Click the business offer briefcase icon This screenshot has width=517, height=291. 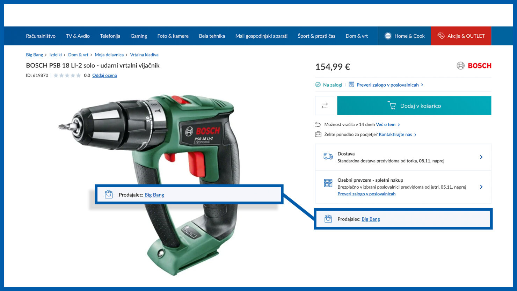(318, 134)
